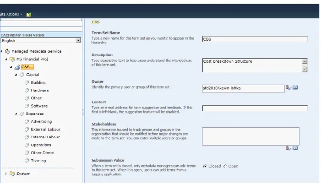The height and width of the screenshot is (184, 321).
Task: Click Description scrollbar up arrow
Action: point(305,61)
